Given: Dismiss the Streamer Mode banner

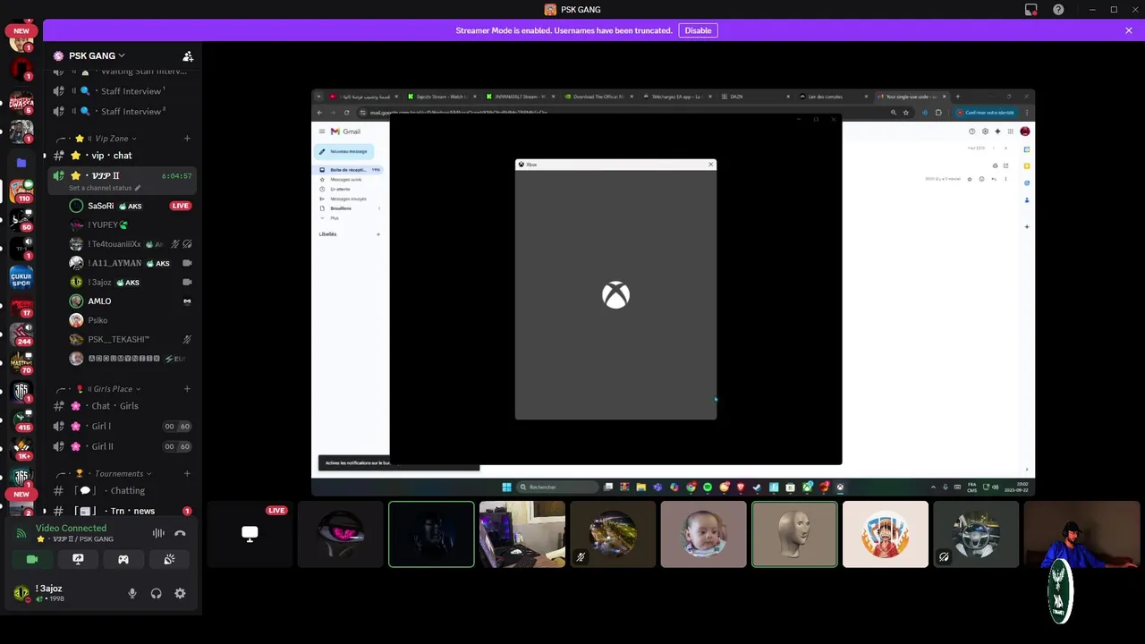Looking at the screenshot, I should pos(1129,30).
